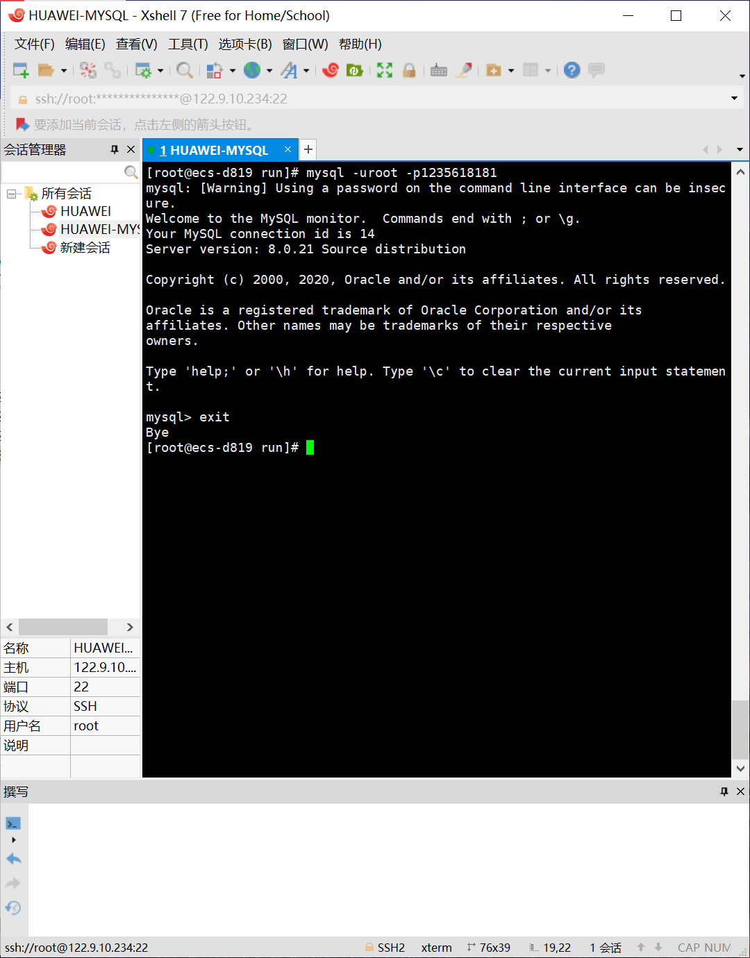This screenshot has width=750, height=958.
Task: Toggle full screen arrows icon
Action: tap(385, 70)
